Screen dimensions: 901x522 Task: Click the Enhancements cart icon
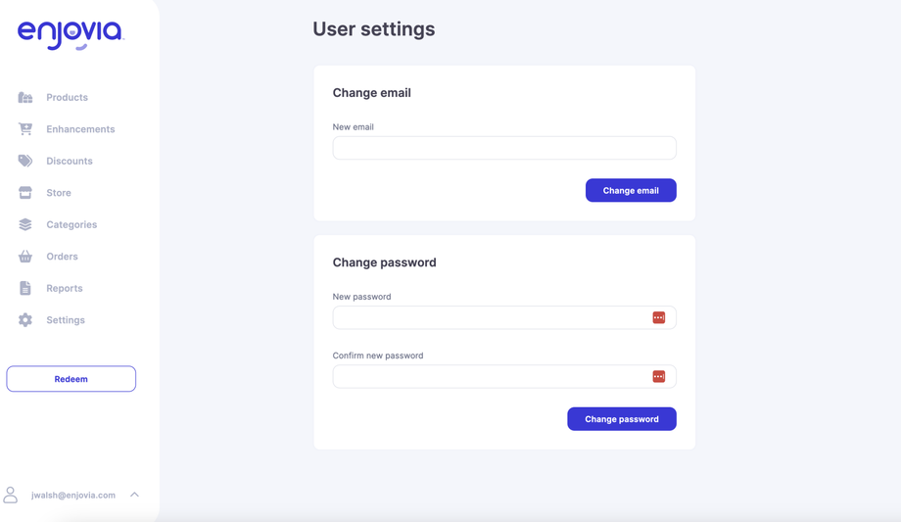[x=25, y=129]
